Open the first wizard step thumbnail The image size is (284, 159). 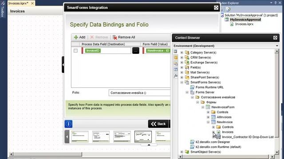tap(80, 136)
